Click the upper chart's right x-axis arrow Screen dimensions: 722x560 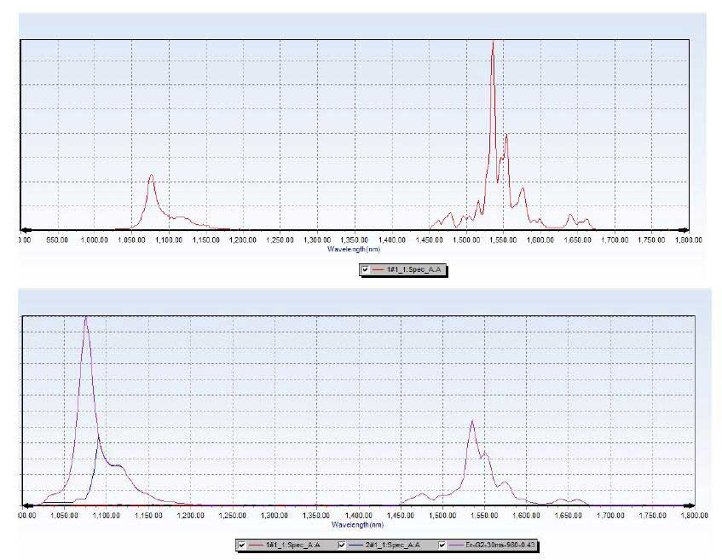pyautogui.click(x=684, y=230)
